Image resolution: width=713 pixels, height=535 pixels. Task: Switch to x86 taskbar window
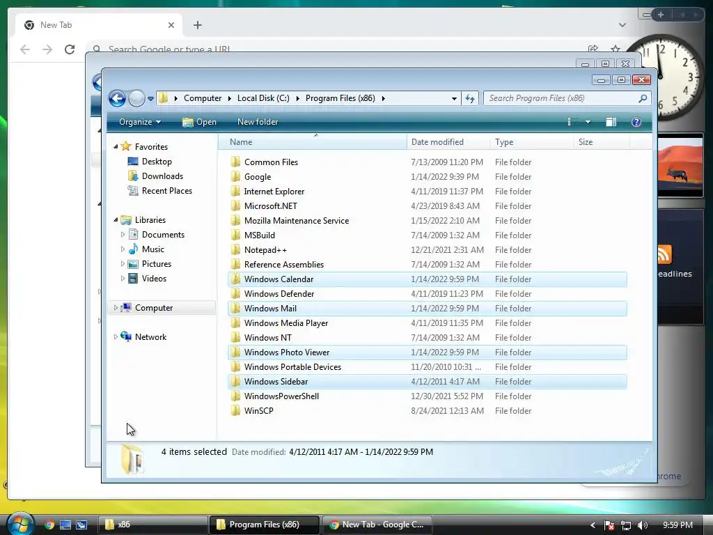[152, 525]
